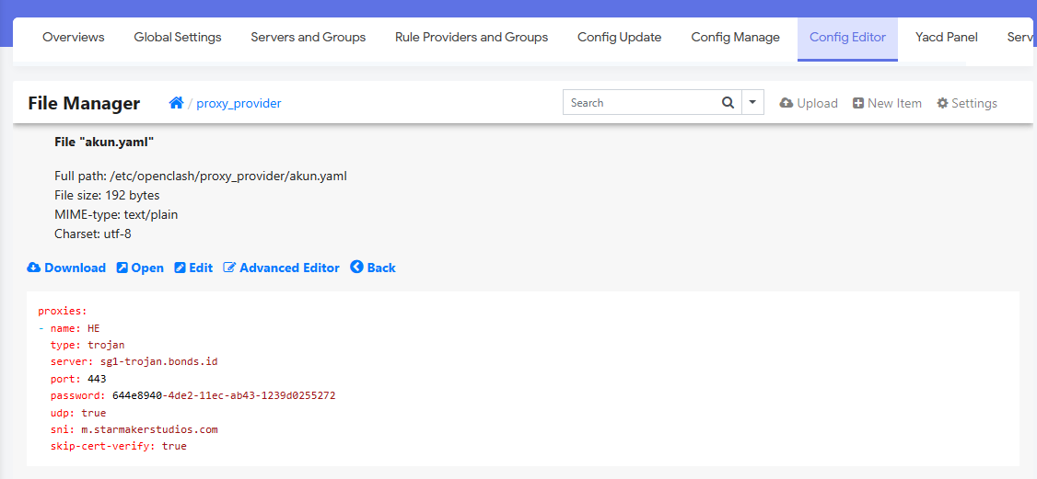Click the Edit link text
This screenshot has width=1037, height=479.
coord(201,268)
